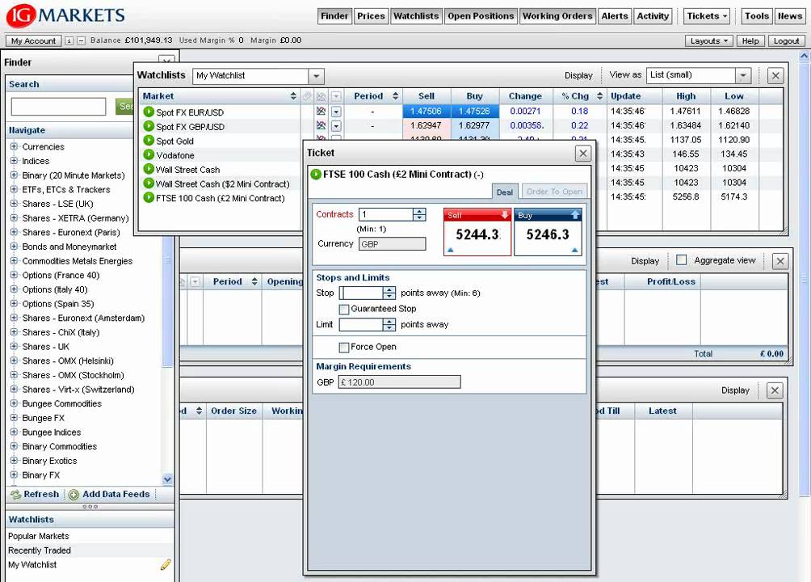The height and width of the screenshot is (582, 811).
Task: Tick the Force Open checkbox
Action: coord(344,347)
